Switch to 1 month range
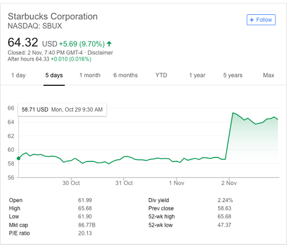 pyautogui.click(x=90, y=75)
